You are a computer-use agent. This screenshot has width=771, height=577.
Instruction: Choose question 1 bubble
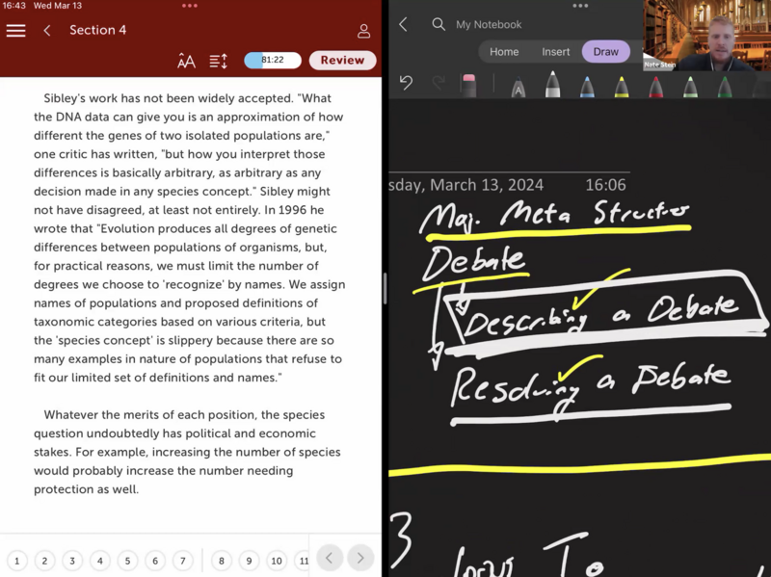click(16, 561)
